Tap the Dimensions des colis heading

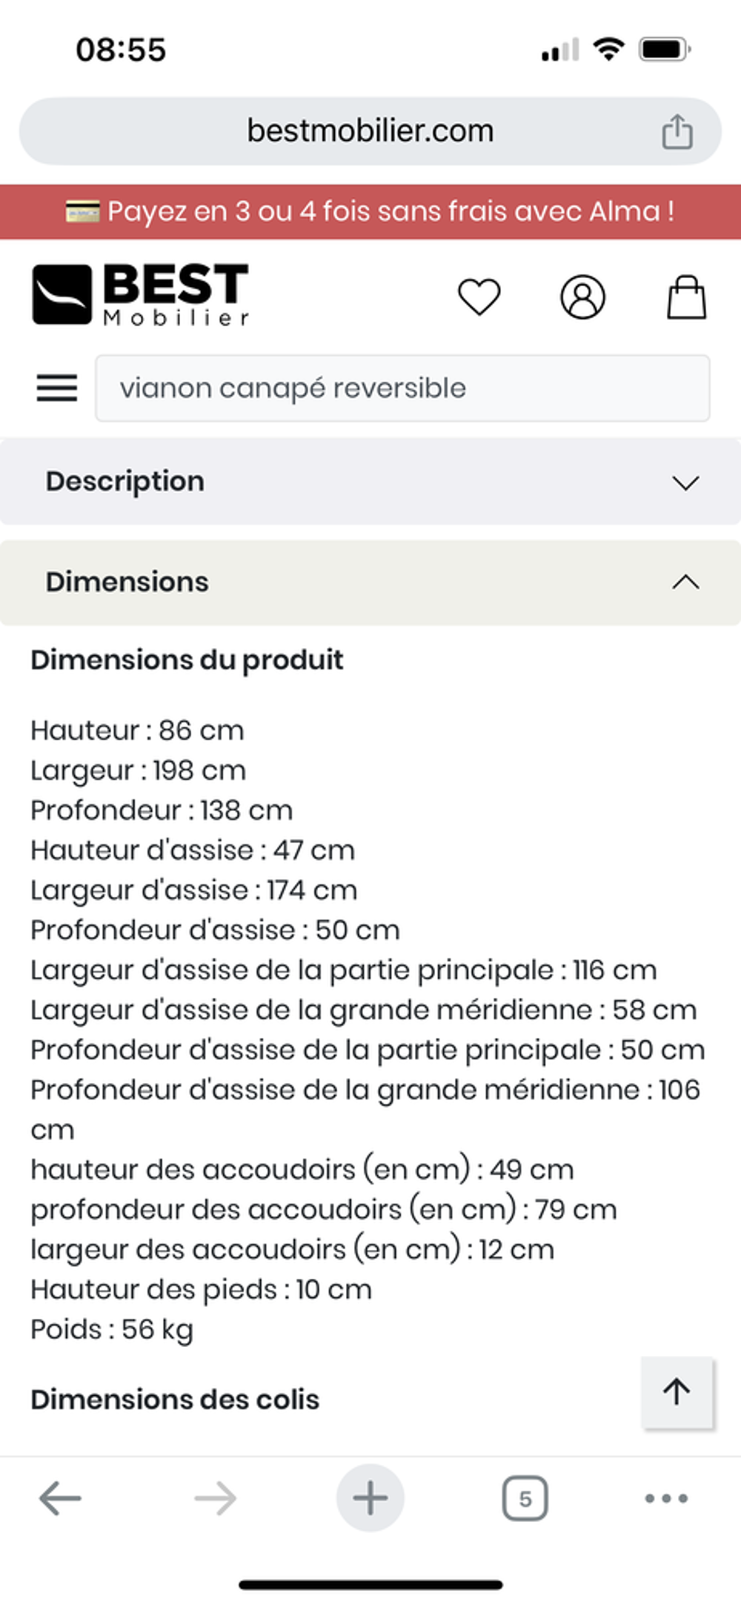[175, 1400]
